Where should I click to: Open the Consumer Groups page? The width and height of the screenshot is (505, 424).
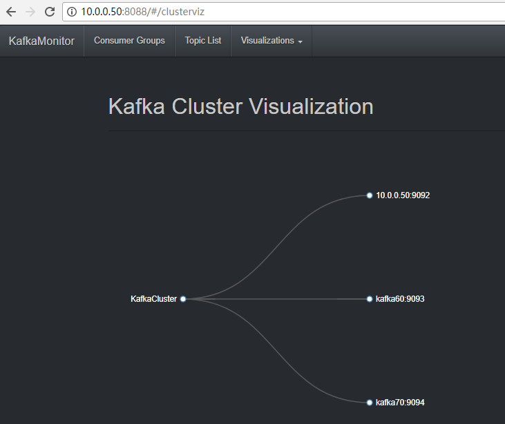click(129, 41)
